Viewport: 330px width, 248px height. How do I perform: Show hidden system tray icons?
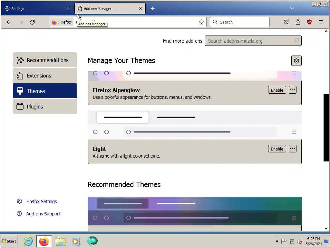(x=277, y=241)
